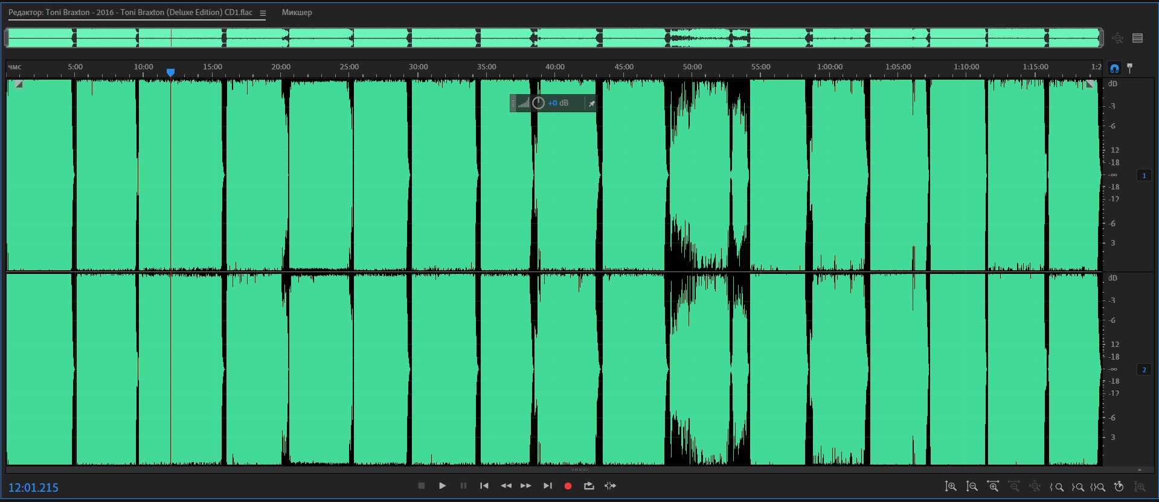
Task: Click the 12:01.215 timecode display
Action: click(33, 488)
